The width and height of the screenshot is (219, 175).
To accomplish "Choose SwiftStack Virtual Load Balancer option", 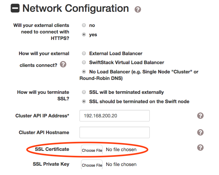I will pos(84,62).
